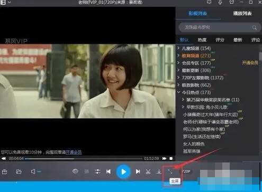Viewport: 262px width, 192px height.
Task: Go to the previous video
Action: [x=109, y=171]
